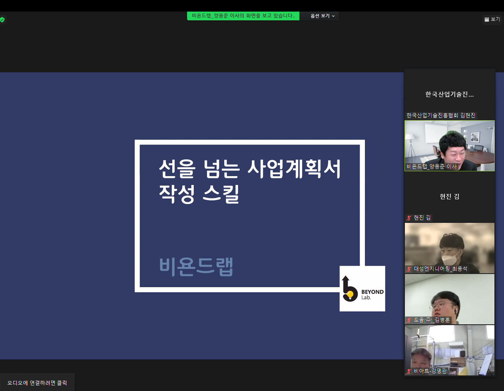Viewport: 504px width, 391px height.
Task: Click name label 한국산업기술진흥협회 김현진
Action: point(441,115)
